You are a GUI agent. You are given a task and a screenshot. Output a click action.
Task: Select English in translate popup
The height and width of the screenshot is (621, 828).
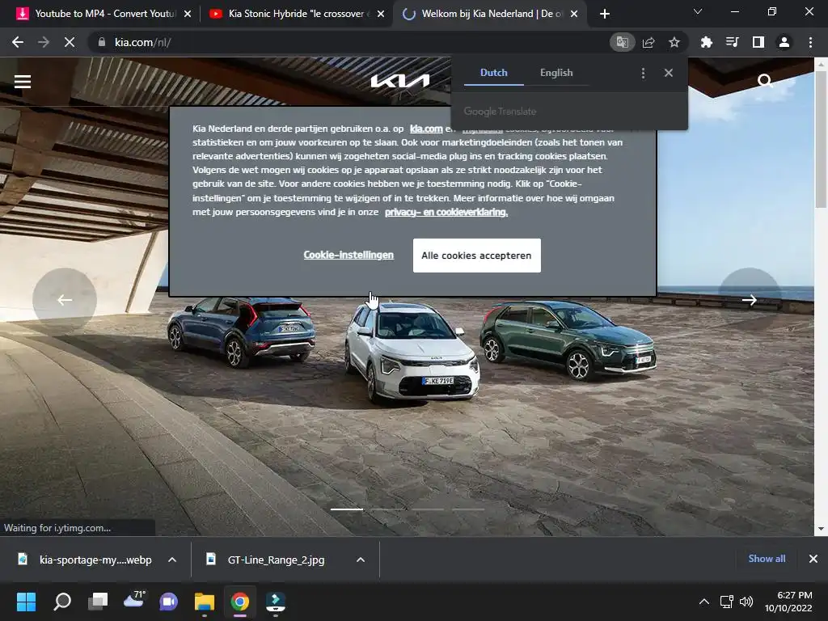(x=556, y=73)
